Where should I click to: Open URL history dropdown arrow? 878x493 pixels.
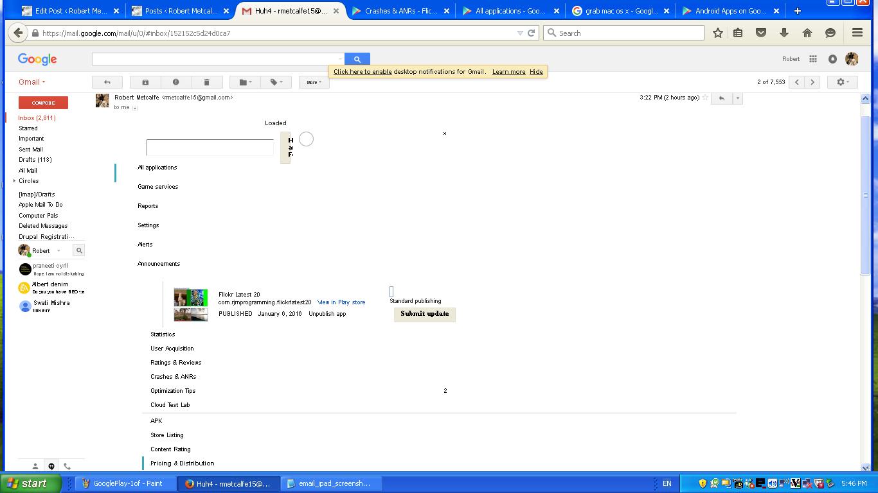click(x=520, y=33)
